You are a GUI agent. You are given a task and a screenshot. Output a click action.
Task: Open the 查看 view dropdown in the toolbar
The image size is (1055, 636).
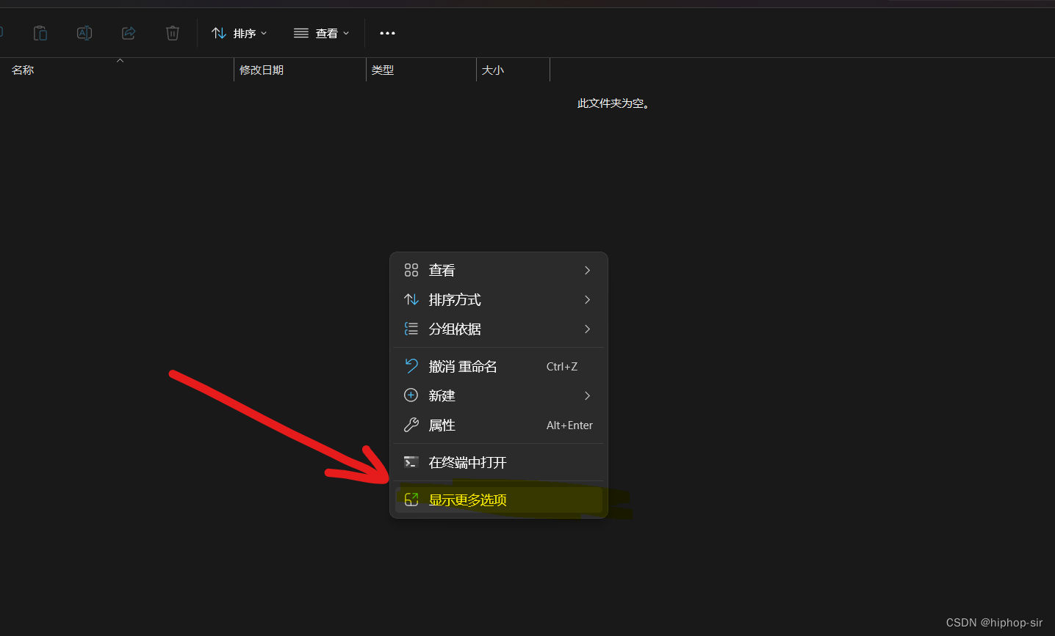click(x=322, y=33)
